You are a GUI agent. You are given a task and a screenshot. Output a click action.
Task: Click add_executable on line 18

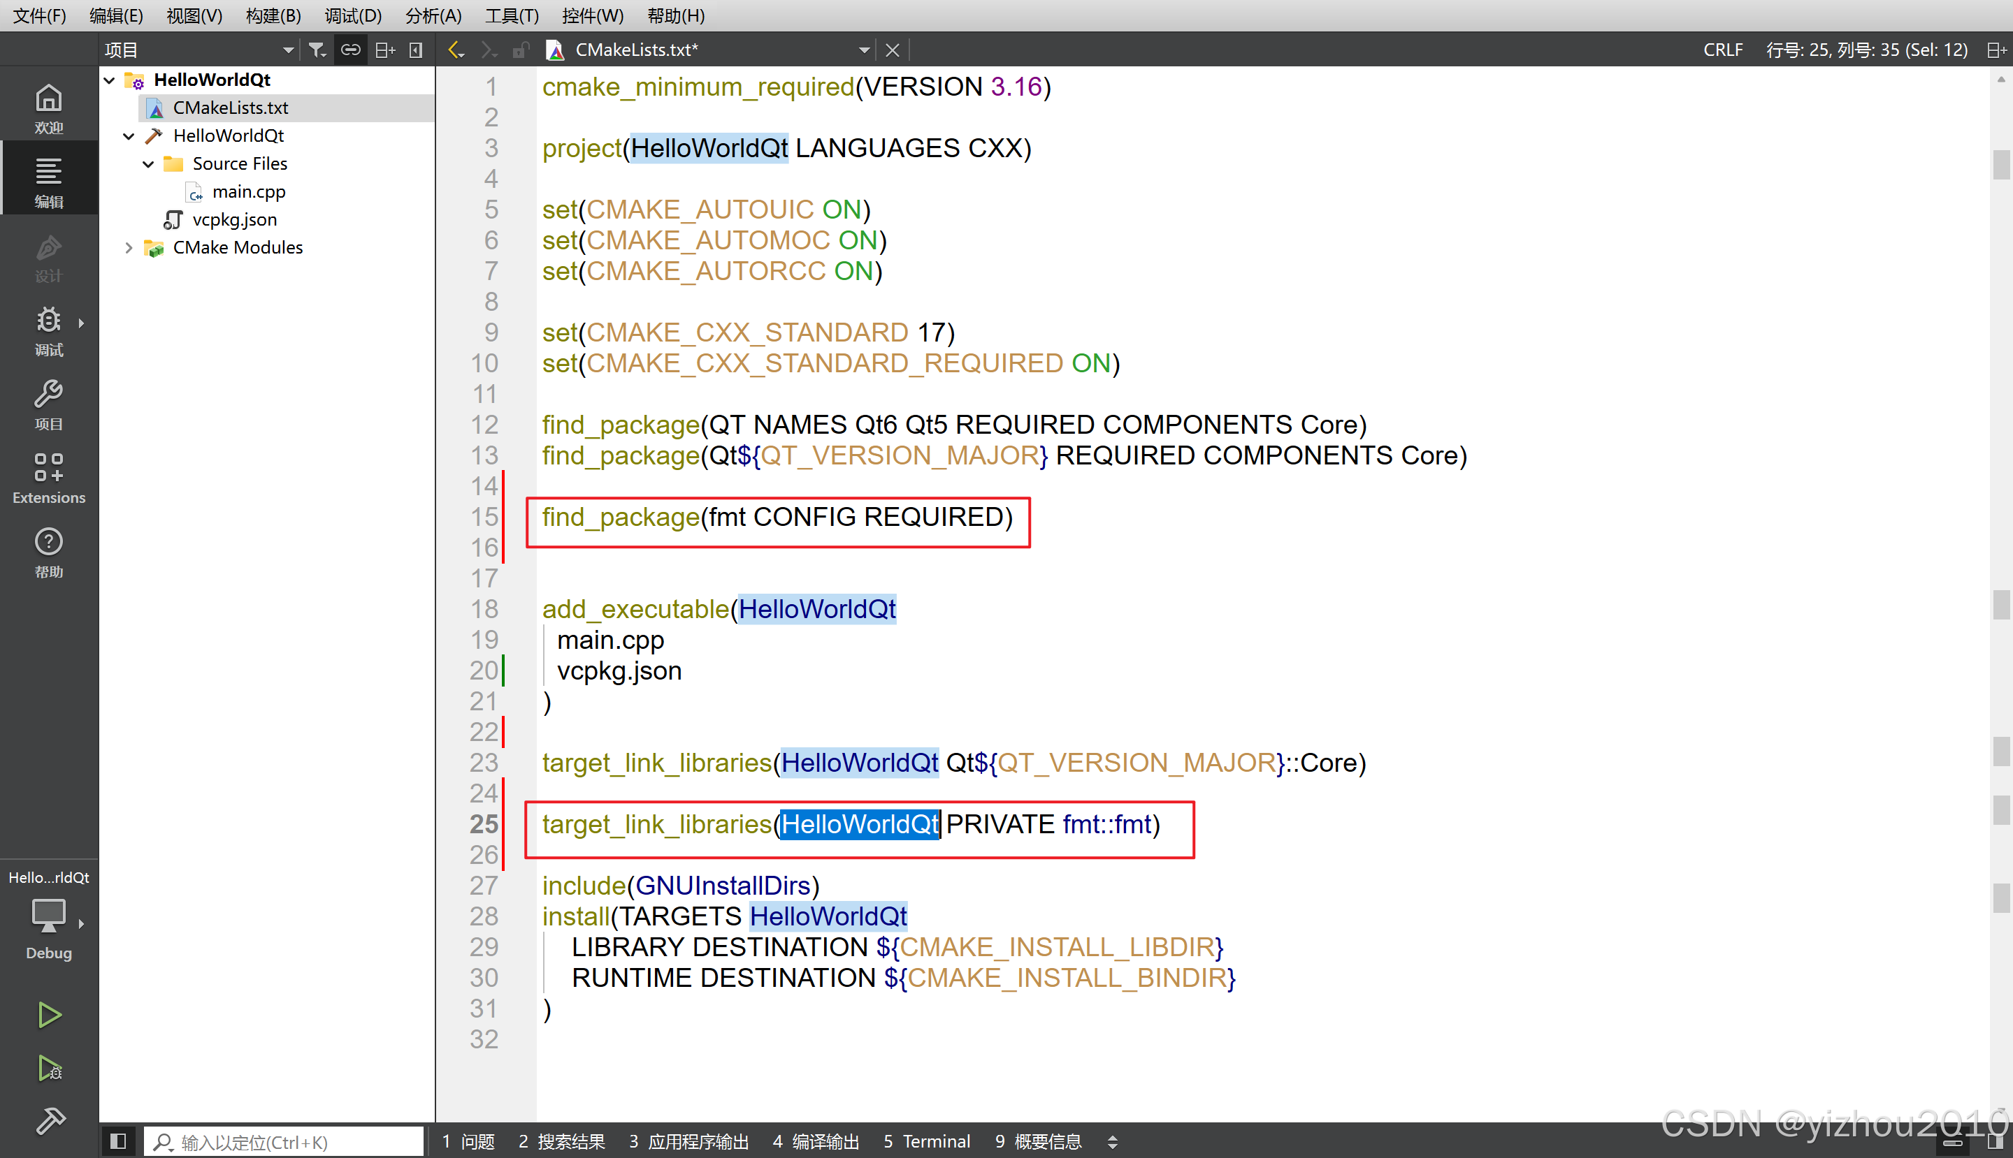tap(635, 609)
